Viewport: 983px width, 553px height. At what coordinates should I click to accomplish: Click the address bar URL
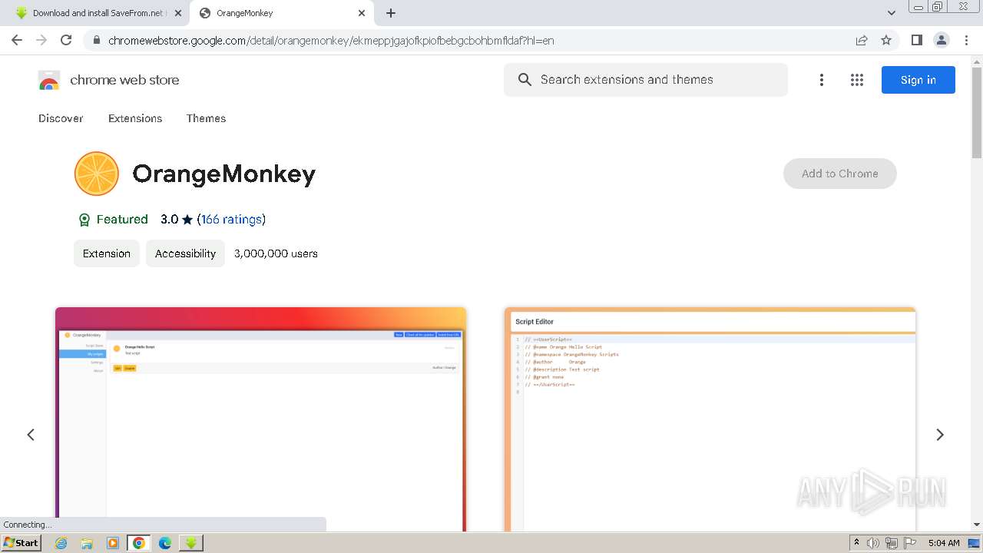(x=331, y=40)
